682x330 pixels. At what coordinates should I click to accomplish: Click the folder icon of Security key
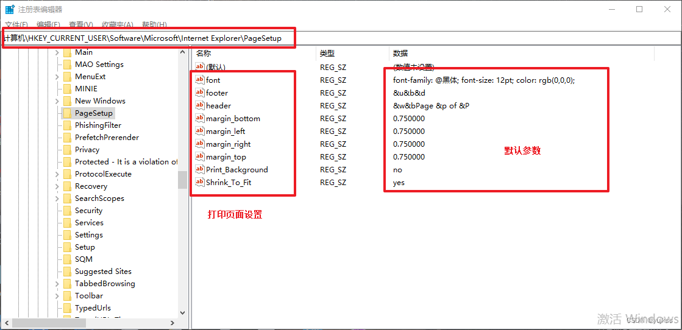click(x=66, y=211)
